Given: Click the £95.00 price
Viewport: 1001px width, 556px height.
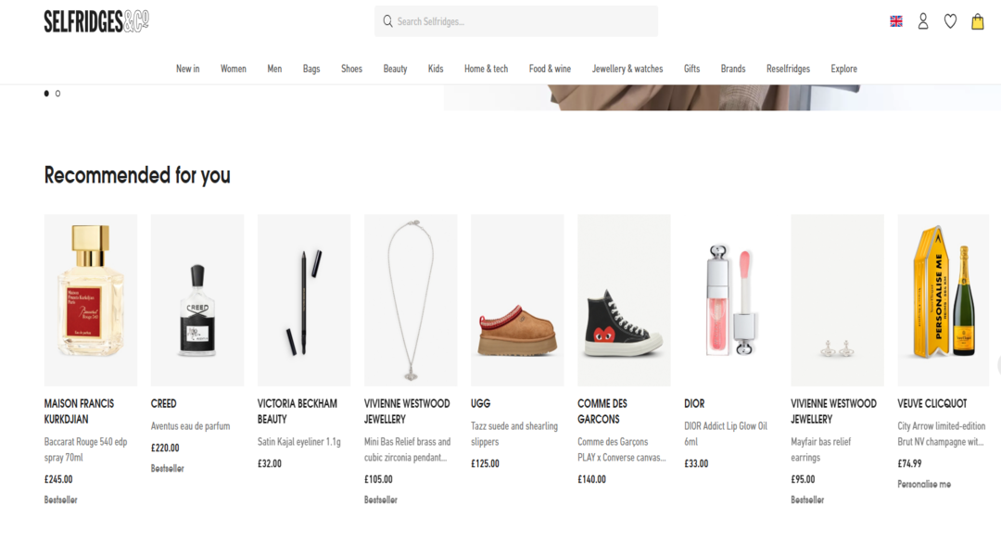Looking at the screenshot, I should tap(803, 479).
